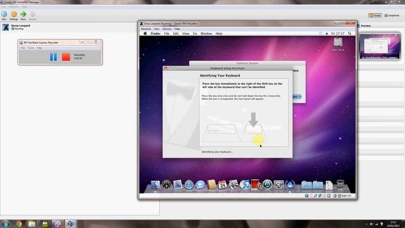This screenshot has height=228, width=405.
Task: Click the Windows Start orb
Action: tap(5, 224)
